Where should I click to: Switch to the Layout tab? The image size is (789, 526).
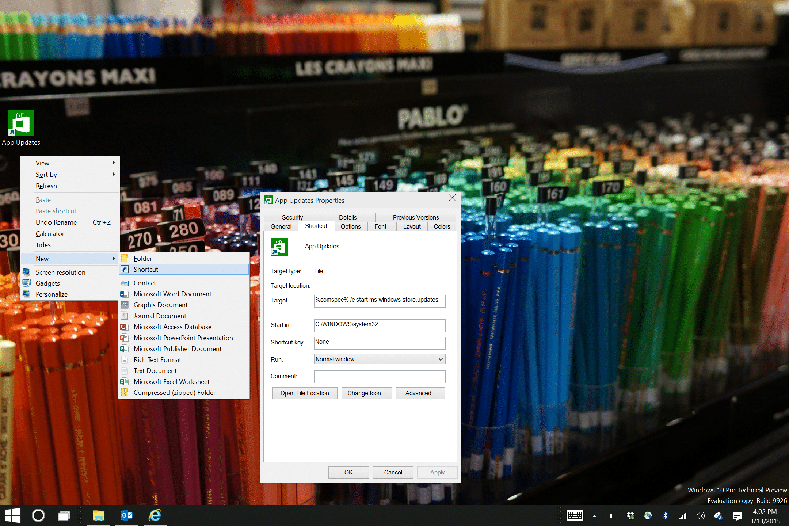412,226
